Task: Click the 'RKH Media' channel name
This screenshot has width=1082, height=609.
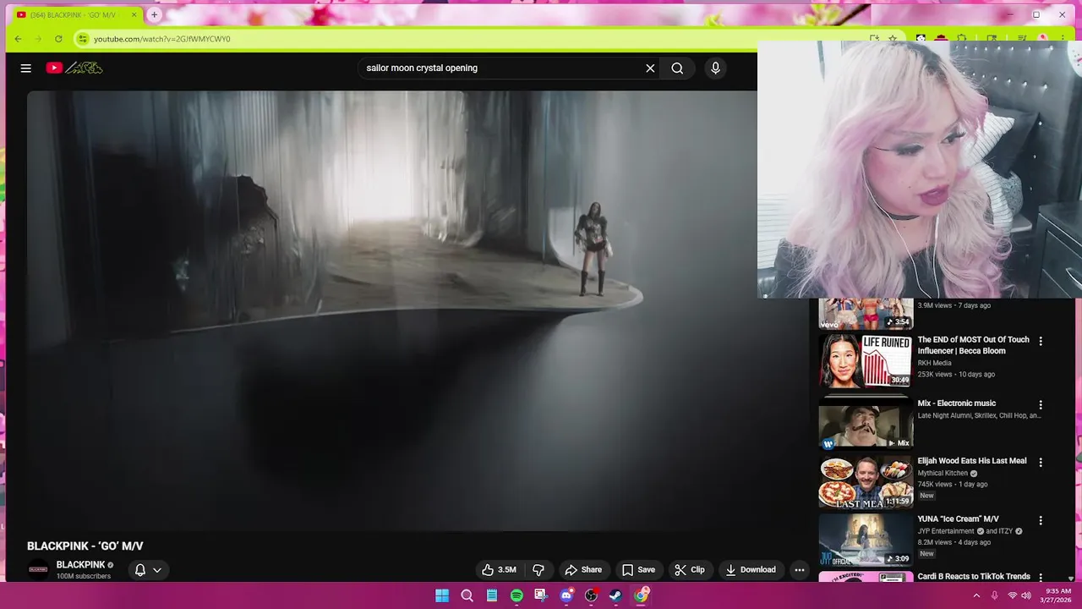Action: point(934,363)
